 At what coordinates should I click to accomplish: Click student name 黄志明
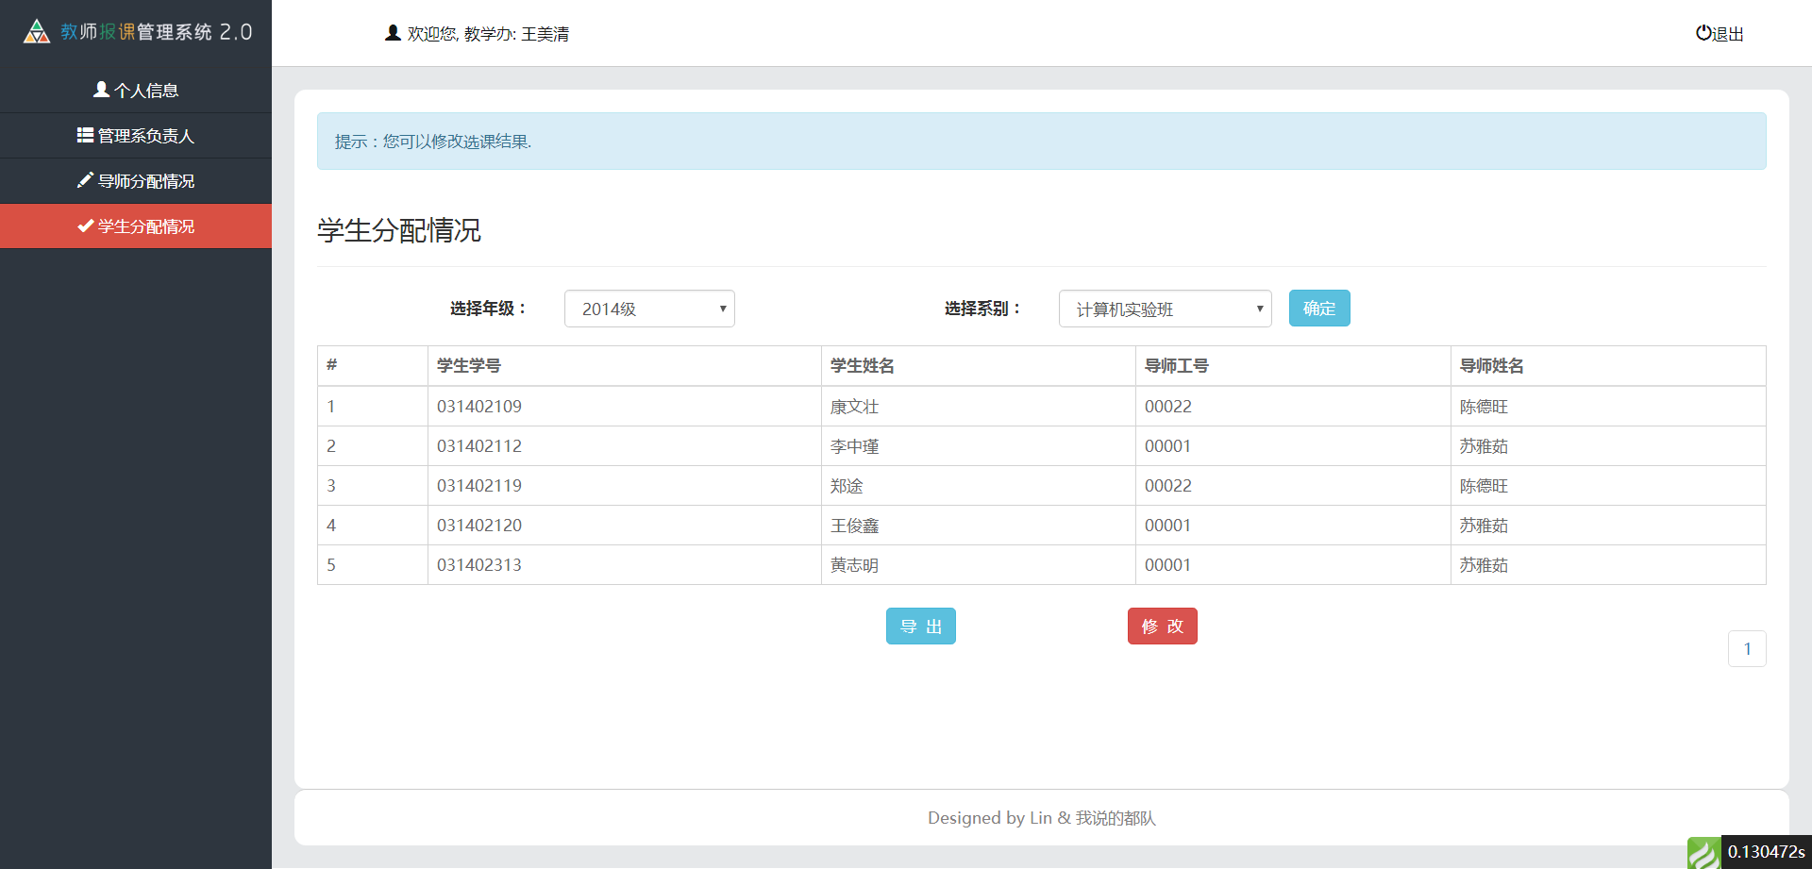[854, 565]
